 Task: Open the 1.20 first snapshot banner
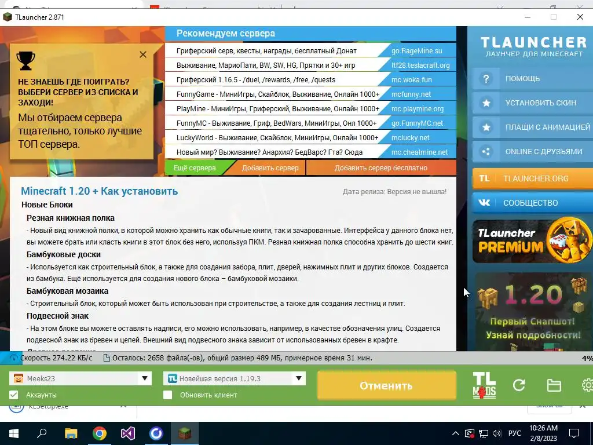(533, 311)
